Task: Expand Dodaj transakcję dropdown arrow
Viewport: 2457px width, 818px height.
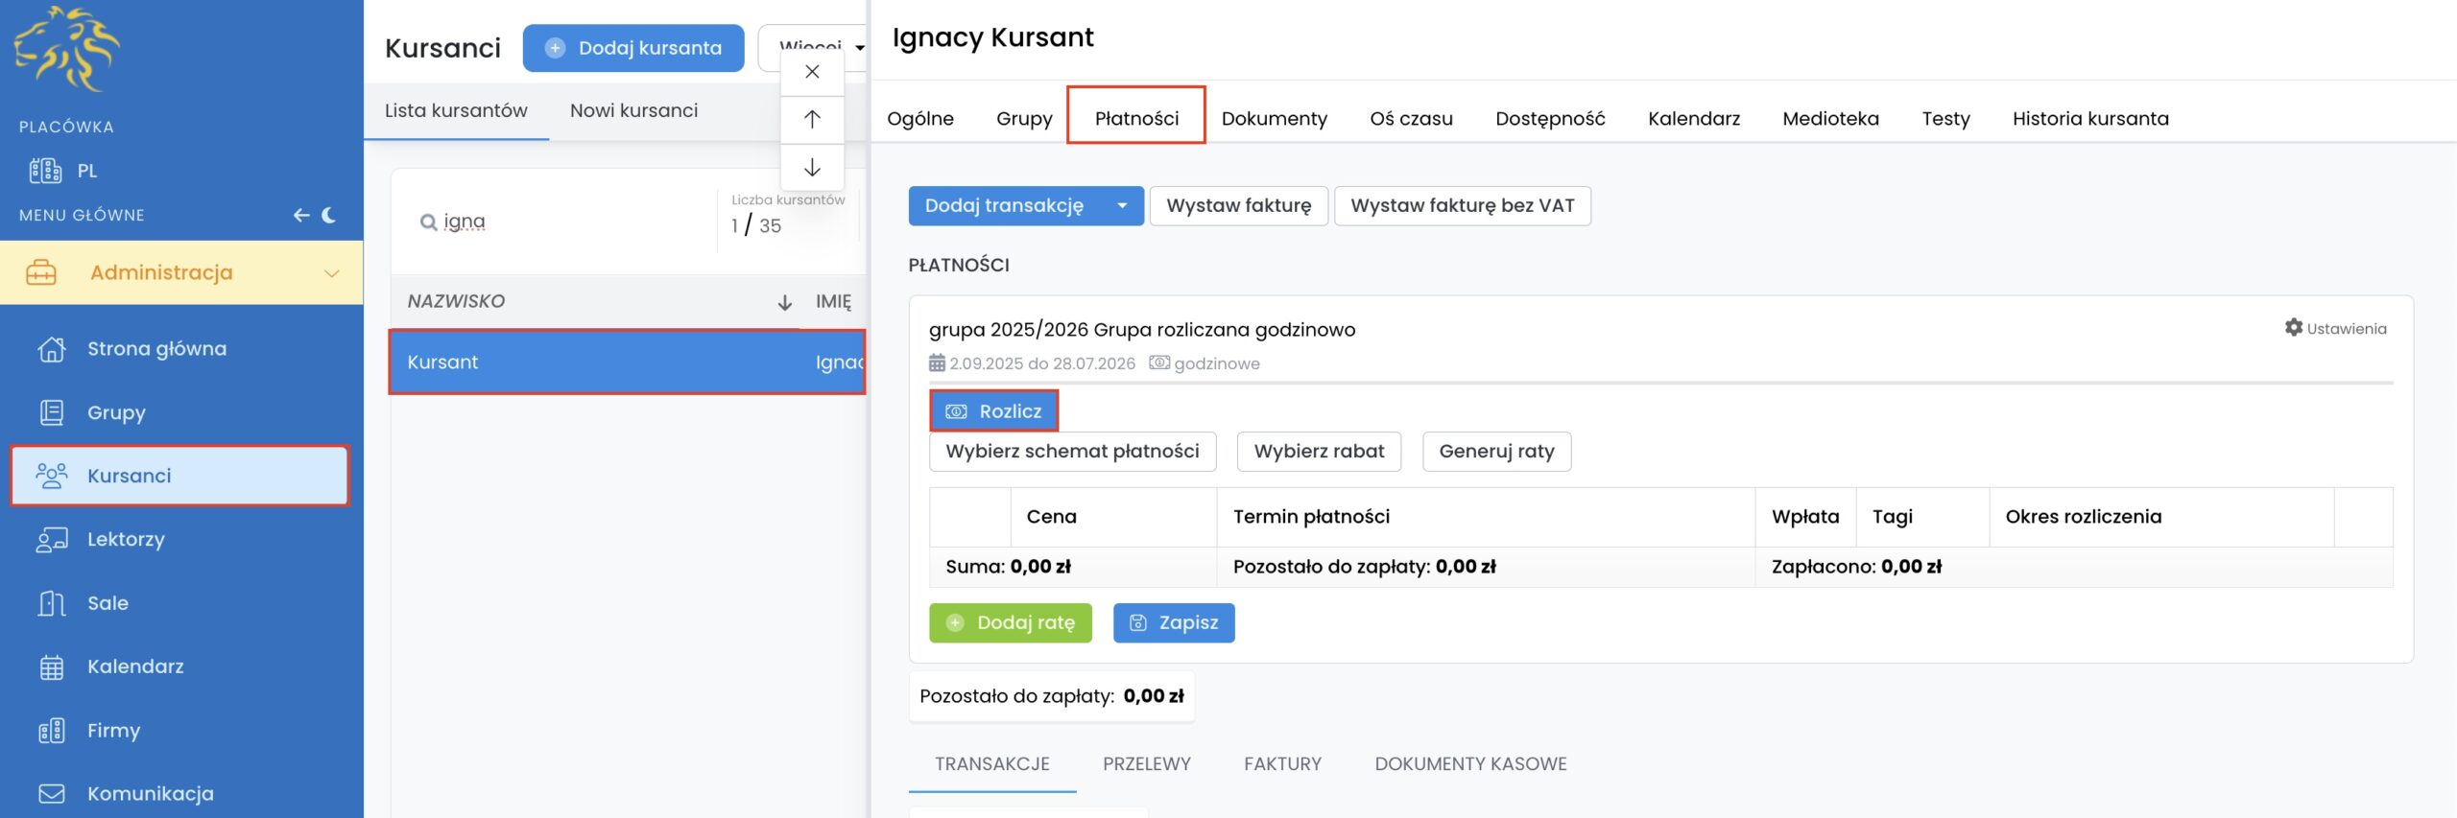Action: tap(1121, 206)
